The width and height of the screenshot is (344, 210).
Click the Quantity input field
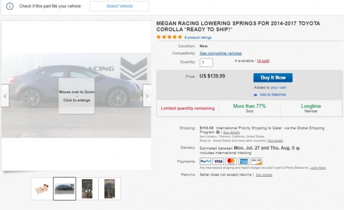pos(206,62)
